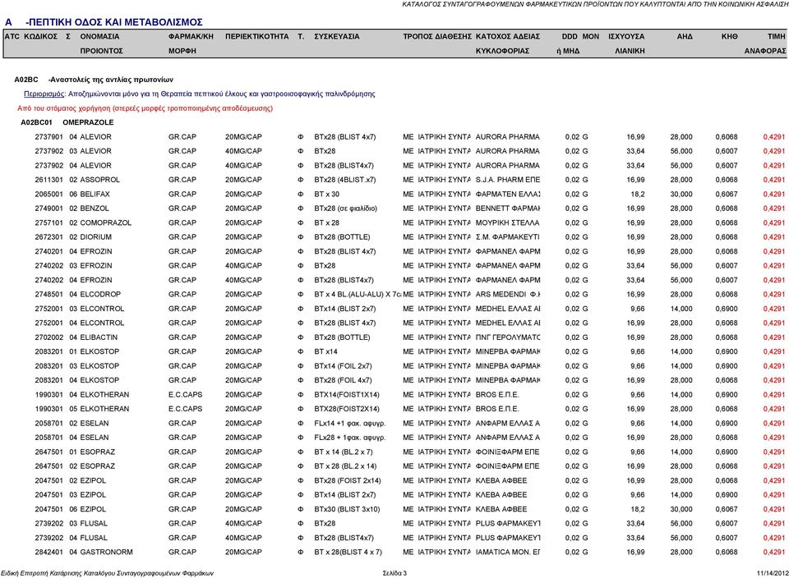Click product code 2065001
The width and height of the screenshot is (789, 578).
pos(48,194)
